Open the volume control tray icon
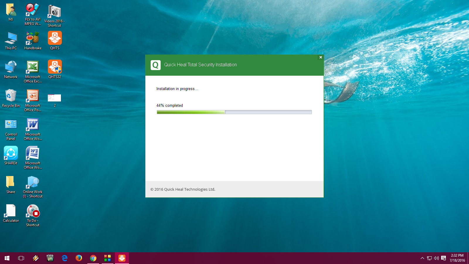Screen dimensions: 469x264 (436, 258)
